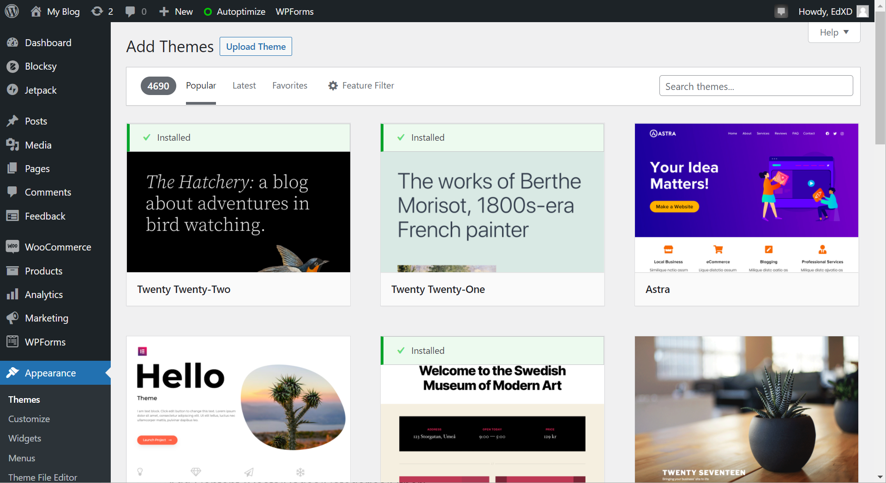This screenshot has height=483, width=886.
Task: Click the Posts pushpin icon
Action: pos(12,121)
